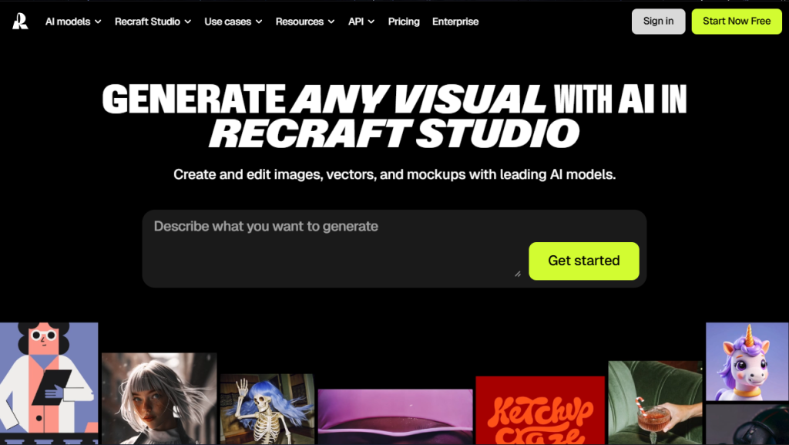
Task: Open the white-haired woman portrait thumbnail
Action: (x=159, y=399)
